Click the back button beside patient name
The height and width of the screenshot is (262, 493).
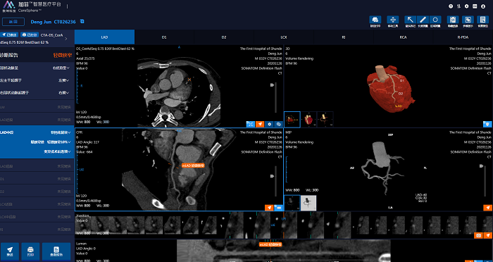[13, 22]
